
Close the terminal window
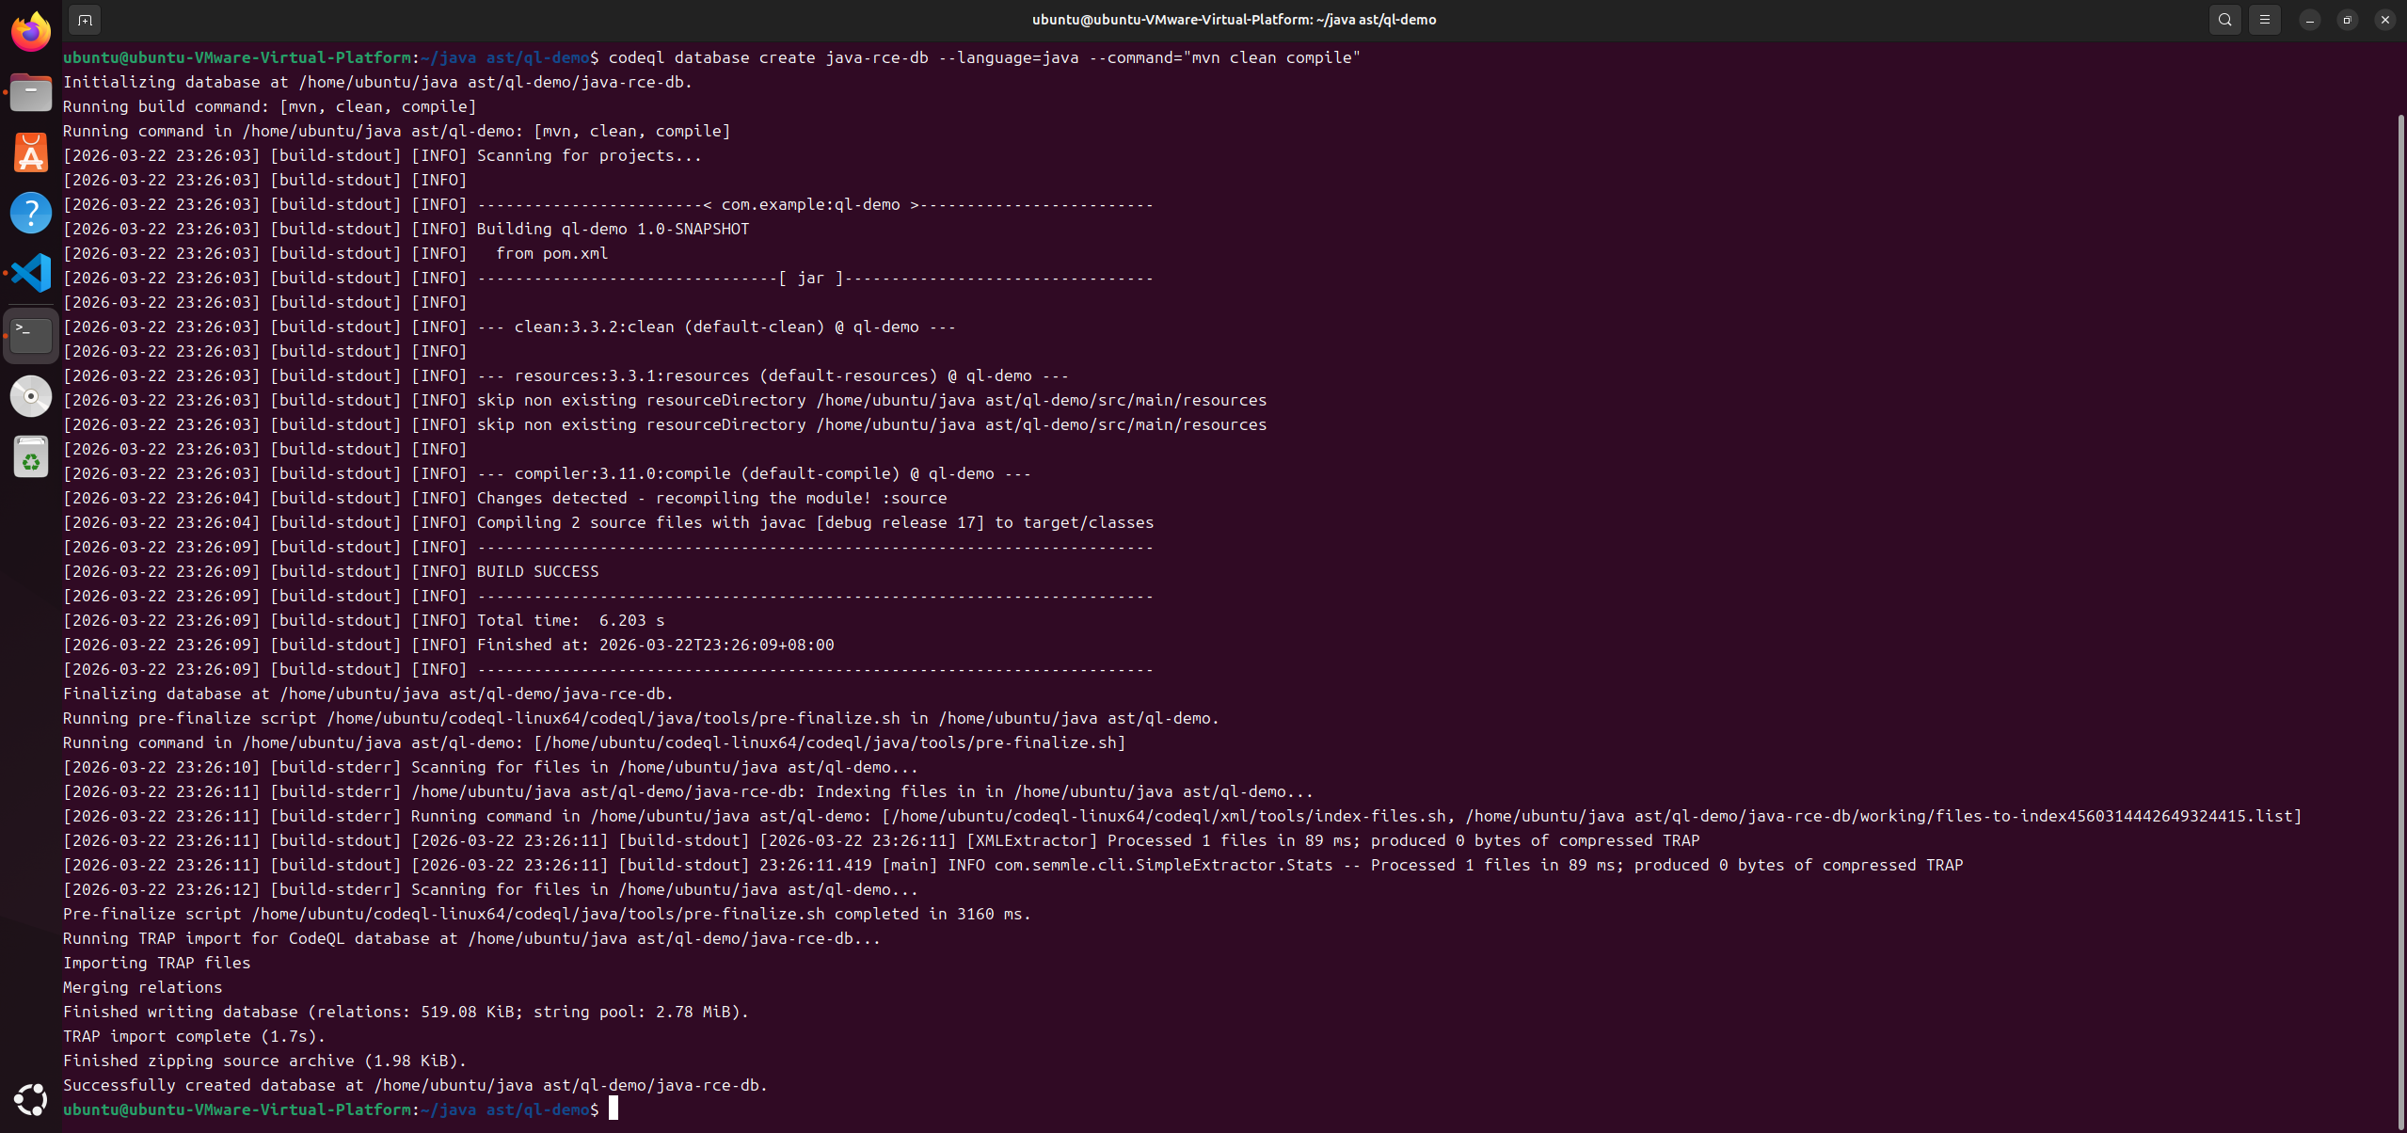click(x=2385, y=20)
